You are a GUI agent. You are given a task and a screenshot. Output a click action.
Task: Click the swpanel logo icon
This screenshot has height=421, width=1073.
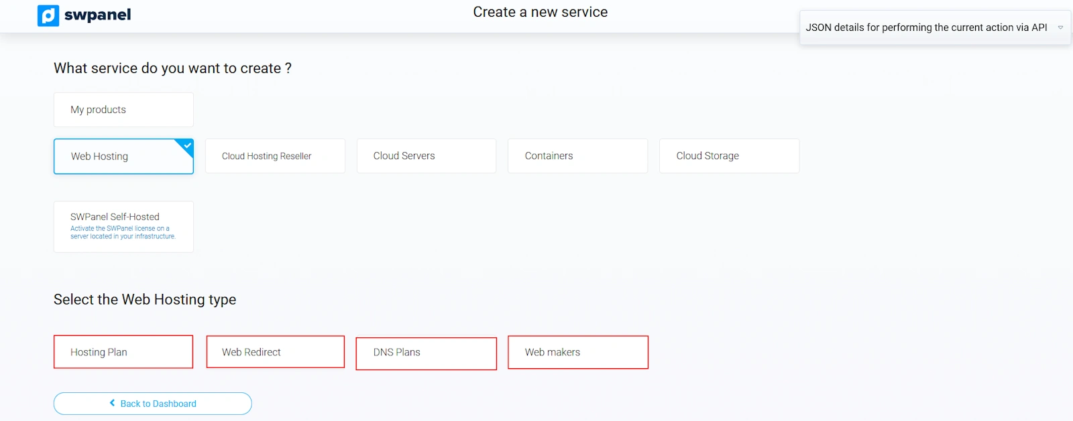pos(48,15)
